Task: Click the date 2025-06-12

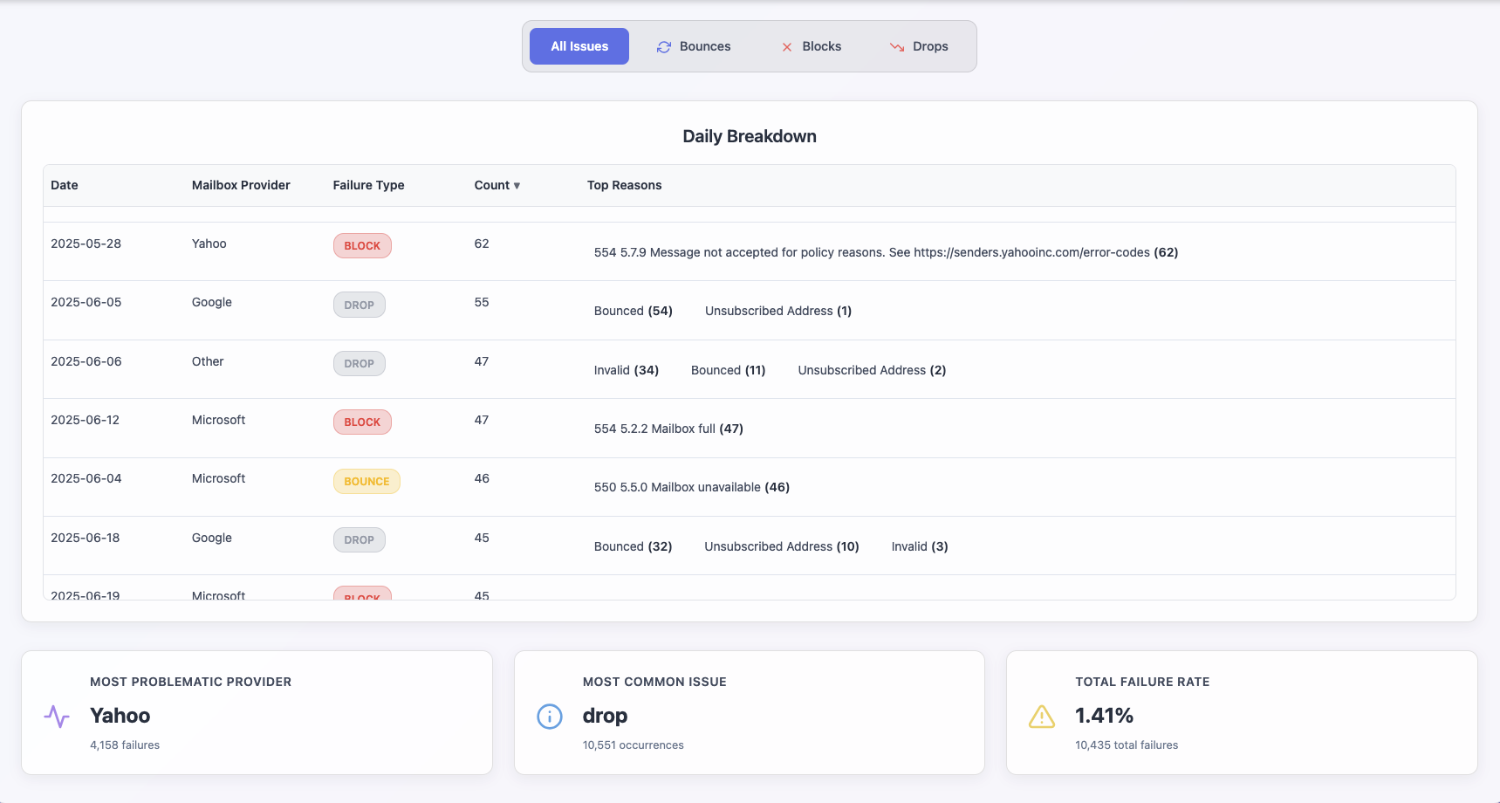Action: coord(85,420)
